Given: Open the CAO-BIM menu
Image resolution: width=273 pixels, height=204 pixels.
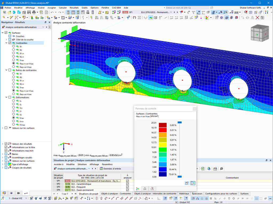Looking at the screenshot, I should click(x=116, y=8).
